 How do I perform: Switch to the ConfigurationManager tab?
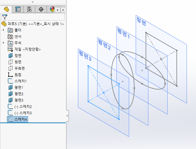[29, 9]
